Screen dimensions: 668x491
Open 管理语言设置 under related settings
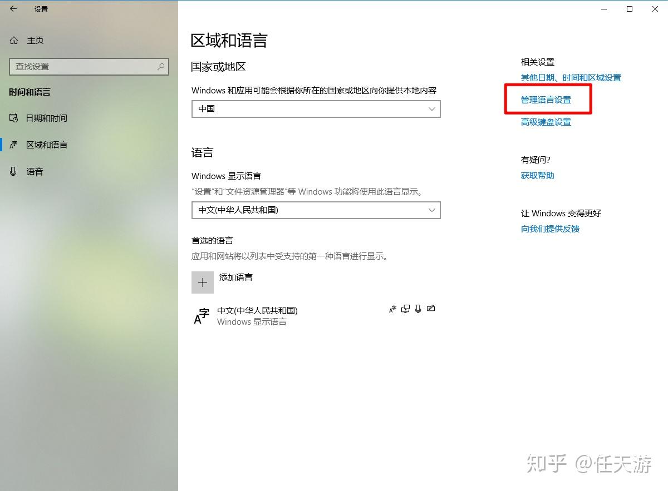pos(546,100)
